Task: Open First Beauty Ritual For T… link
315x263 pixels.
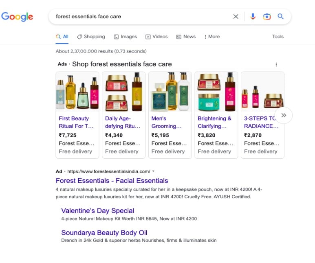Action: tap(76, 122)
